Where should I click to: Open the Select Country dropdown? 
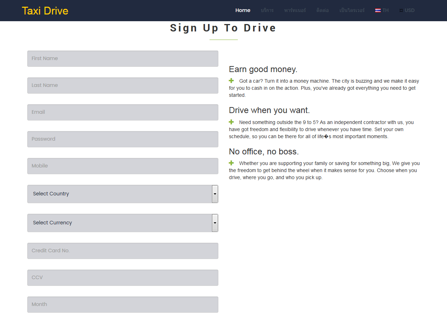[123, 194]
